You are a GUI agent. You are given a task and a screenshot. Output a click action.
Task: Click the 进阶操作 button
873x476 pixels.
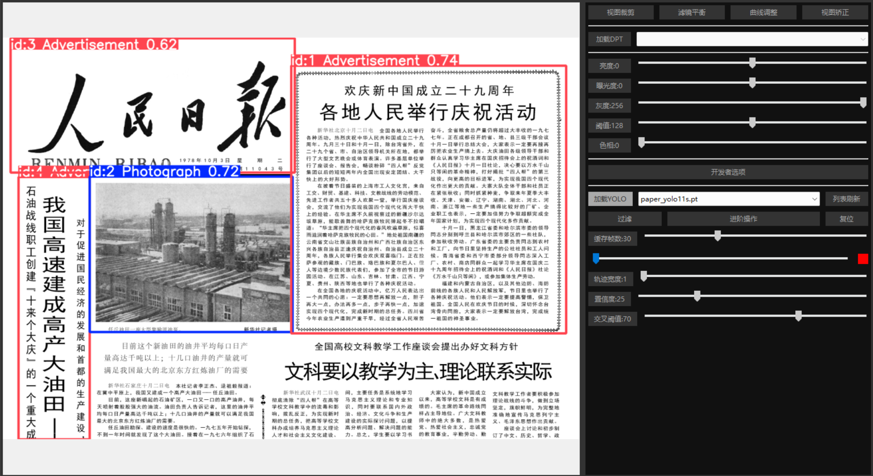[x=743, y=219]
